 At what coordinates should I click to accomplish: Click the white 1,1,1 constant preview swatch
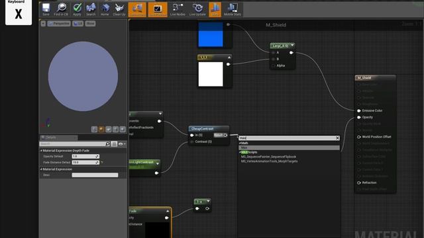tap(211, 74)
